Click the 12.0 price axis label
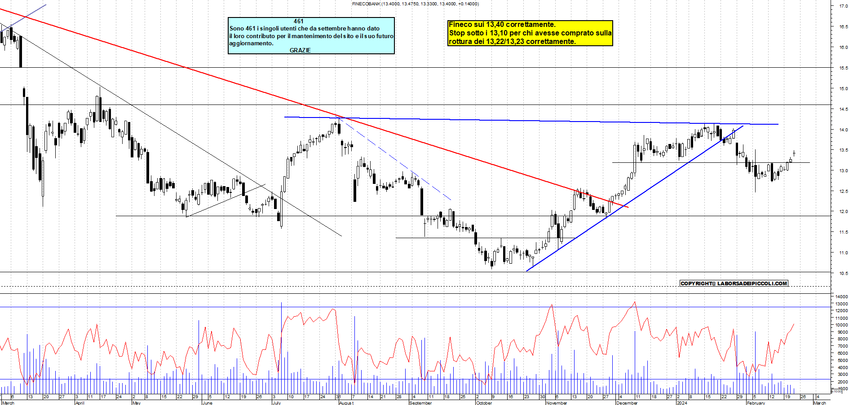Image resolution: width=849 pixels, height=405 pixels. click(843, 212)
